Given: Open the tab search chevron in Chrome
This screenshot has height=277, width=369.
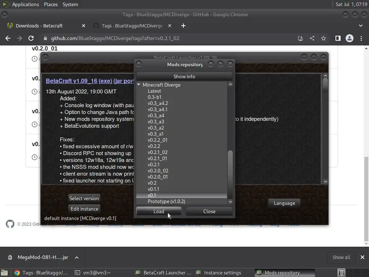Looking at the screenshot, I should tap(360, 26).
